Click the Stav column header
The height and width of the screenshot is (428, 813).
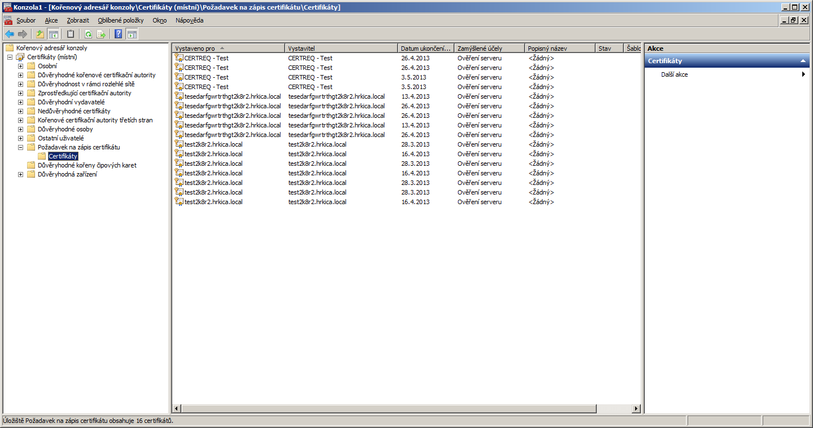tap(610, 48)
